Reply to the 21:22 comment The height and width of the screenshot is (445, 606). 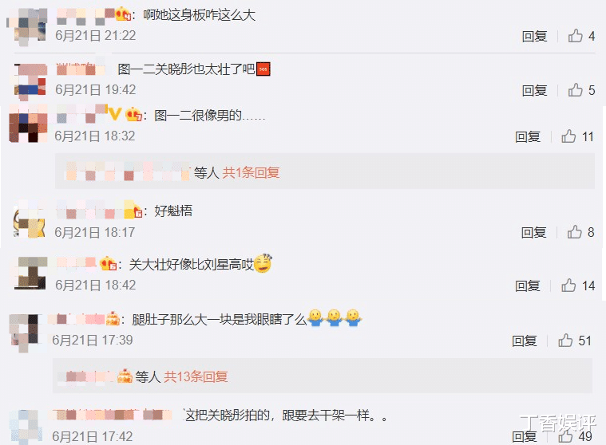click(x=534, y=36)
